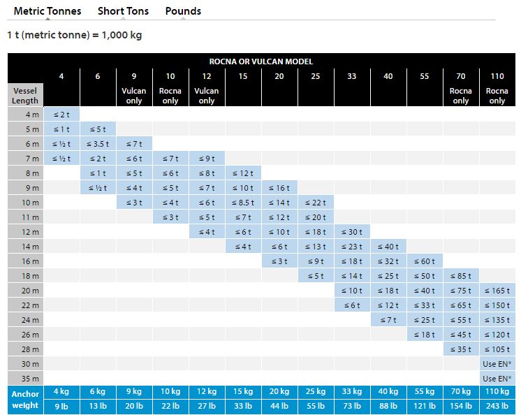Screen dimensions: 521x415
Task: Click the '≤ 85 t' cell
Action: pyautogui.click(x=461, y=276)
